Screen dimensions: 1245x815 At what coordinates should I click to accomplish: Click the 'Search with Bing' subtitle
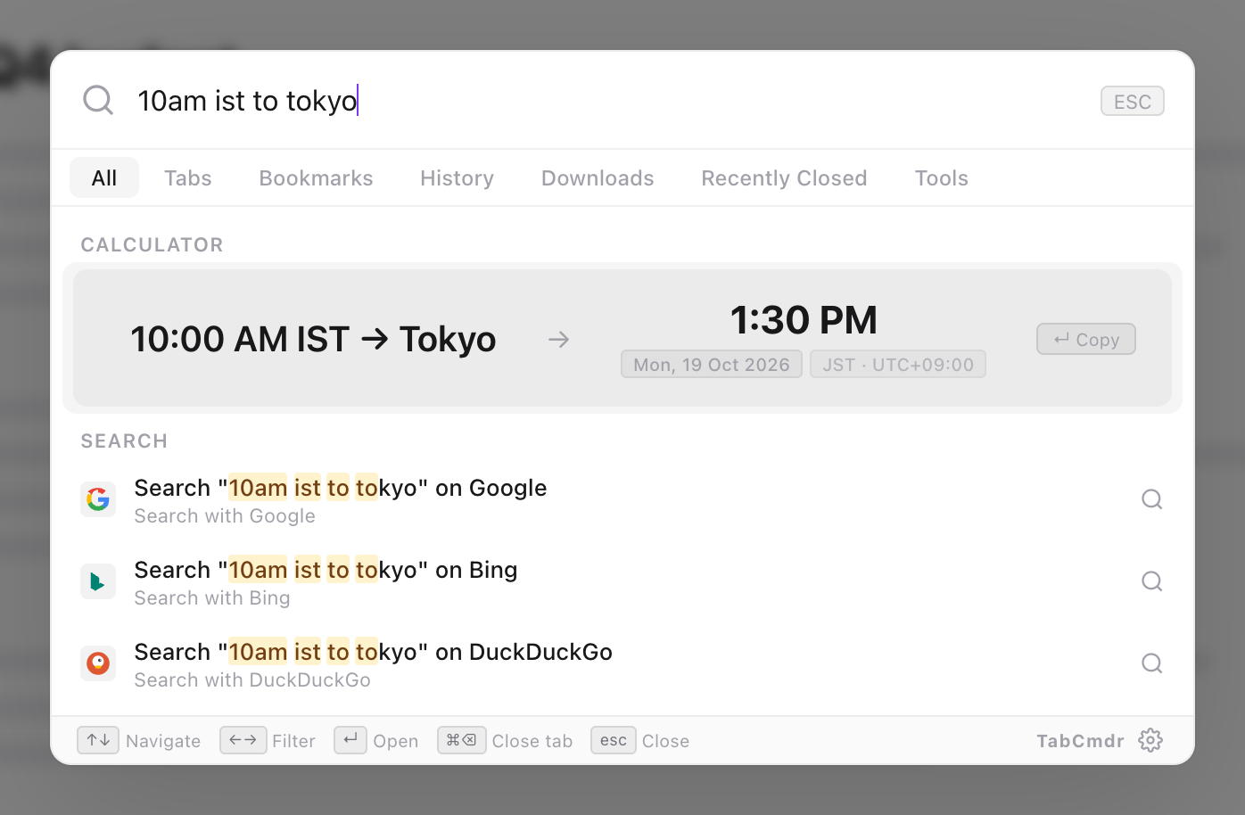pyautogui.click(x=212, y=598)
